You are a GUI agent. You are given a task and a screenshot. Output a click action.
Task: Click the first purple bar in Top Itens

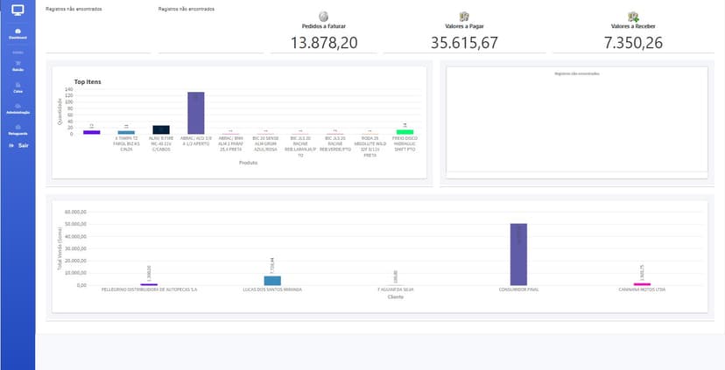tap(92, 133)
